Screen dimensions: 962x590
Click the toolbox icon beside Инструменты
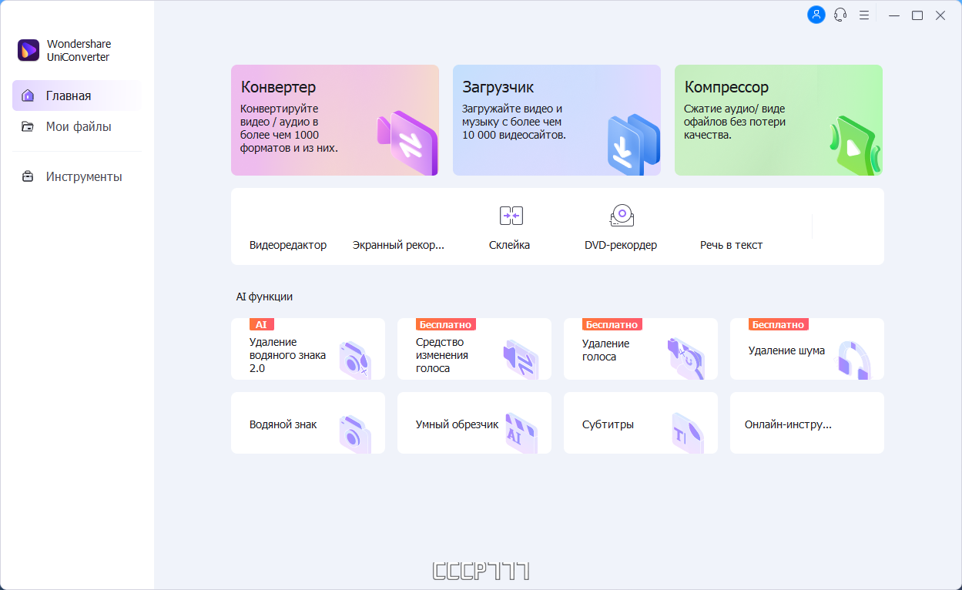28,176
